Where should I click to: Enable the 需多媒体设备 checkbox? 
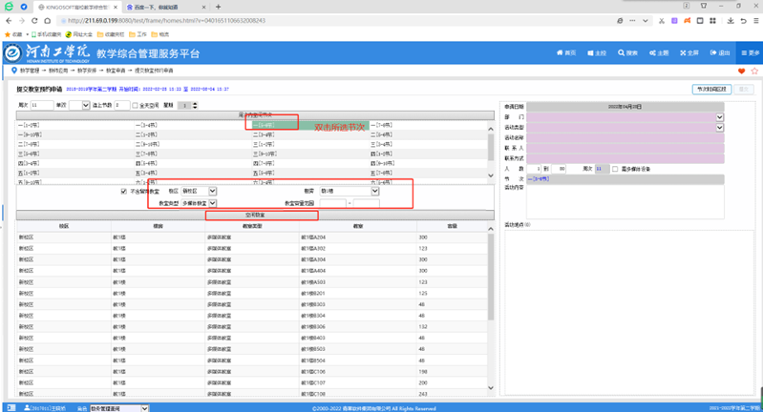click(x=615, y=169)
